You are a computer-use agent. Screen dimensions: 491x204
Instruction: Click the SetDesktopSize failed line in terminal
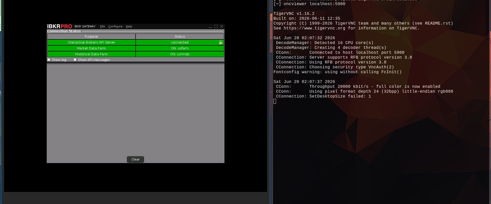323,96
